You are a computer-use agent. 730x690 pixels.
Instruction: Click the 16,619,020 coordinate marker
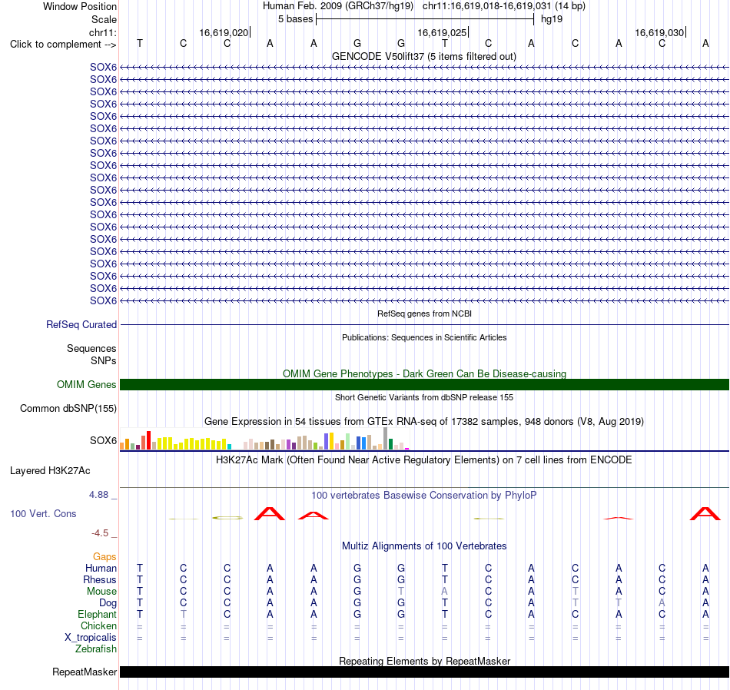[224, 32]
